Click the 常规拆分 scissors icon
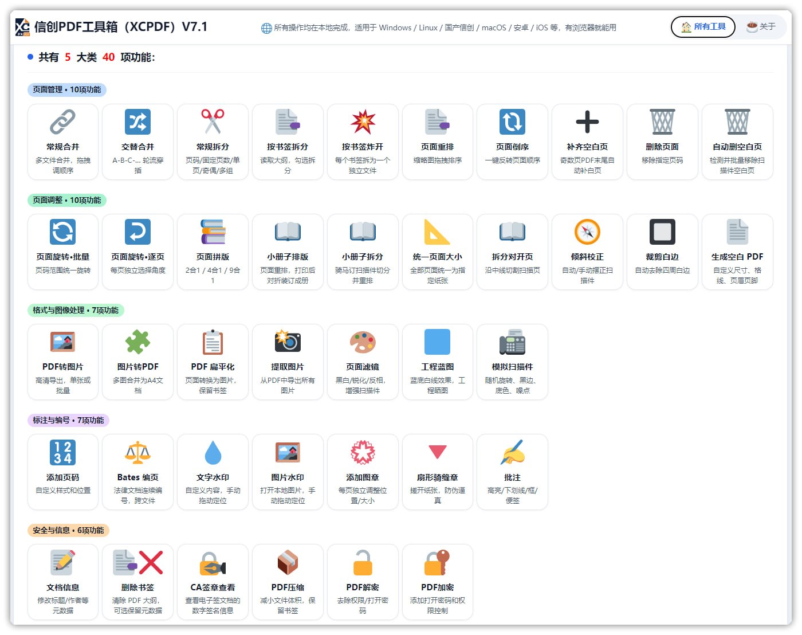Screen dimensions: 802x635 213,122
